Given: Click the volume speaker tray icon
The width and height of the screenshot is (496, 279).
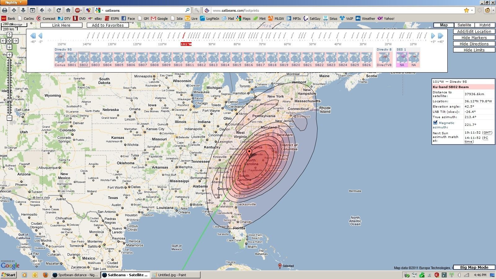Looking at the screenshot, I should [x=459, y=275].
